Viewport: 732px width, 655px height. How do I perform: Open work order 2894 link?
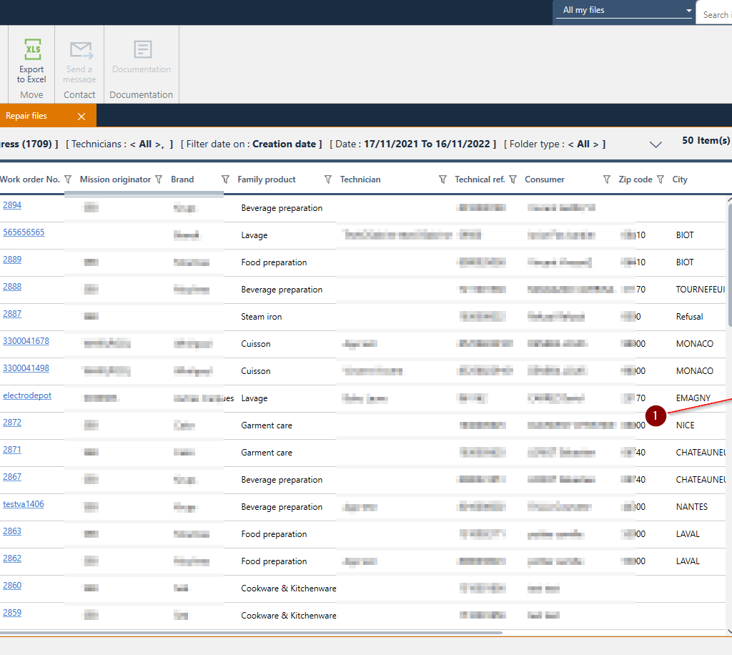12,205
